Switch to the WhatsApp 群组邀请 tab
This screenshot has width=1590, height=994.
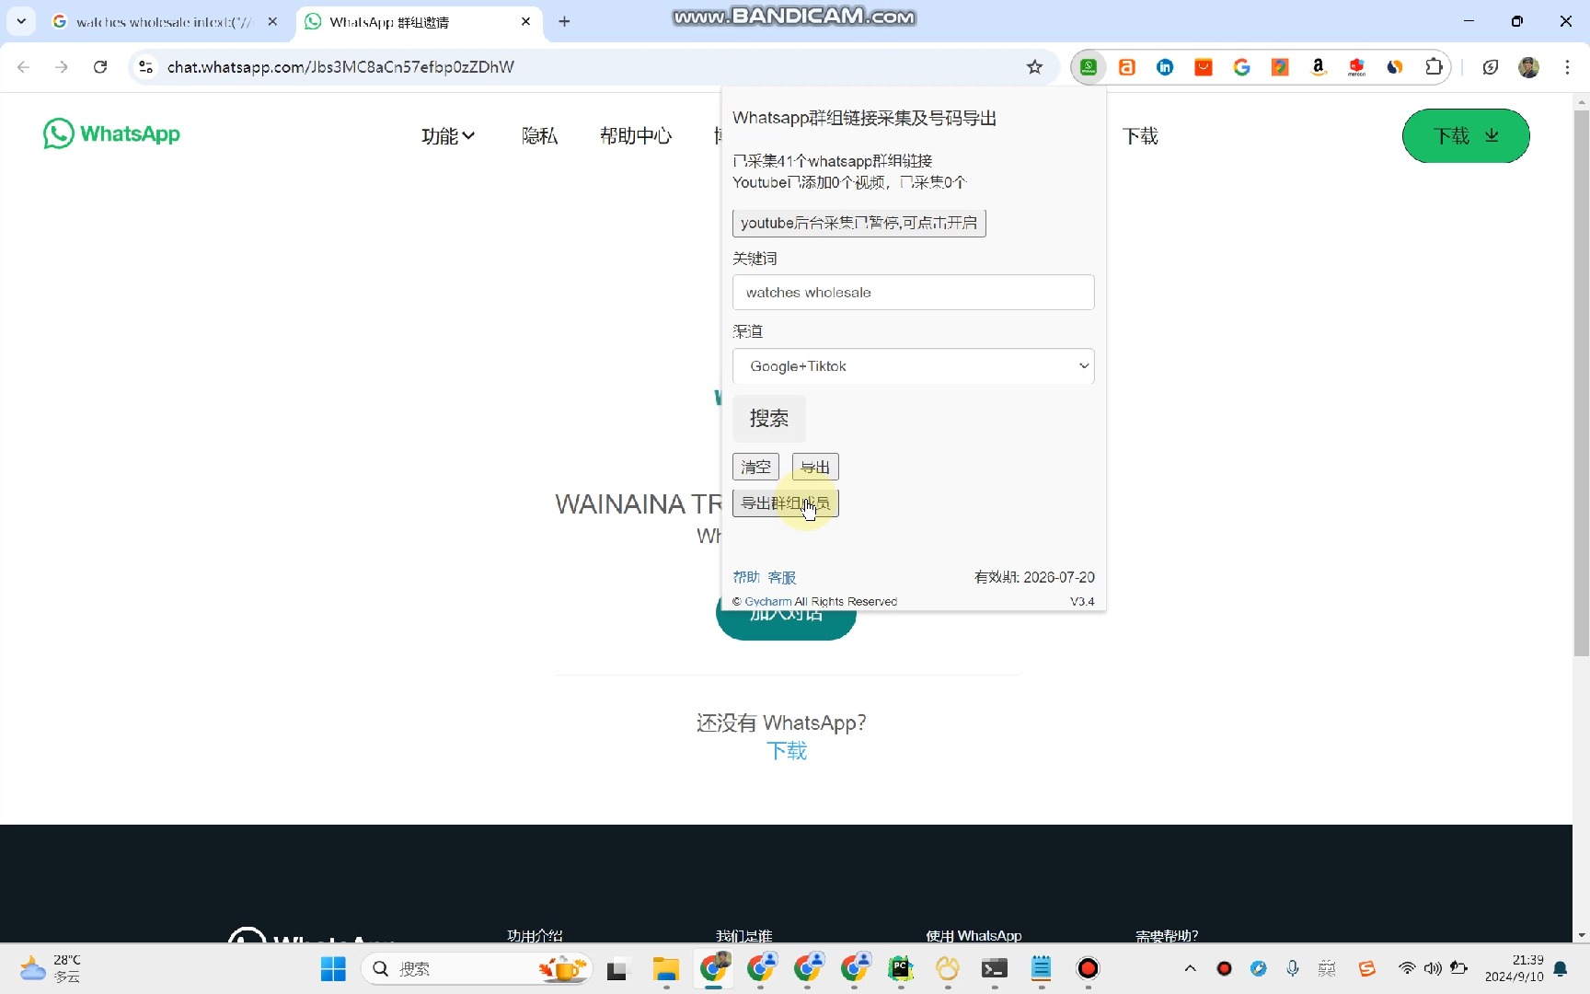[420, 21]
